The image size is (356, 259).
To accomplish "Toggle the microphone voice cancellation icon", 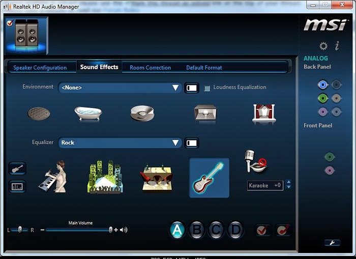I will [256, 162].
